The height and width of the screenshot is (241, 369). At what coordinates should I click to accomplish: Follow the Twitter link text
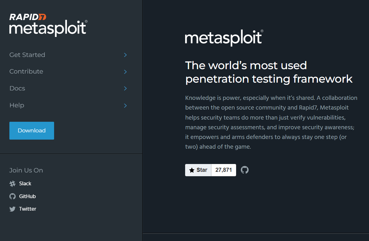pos(28,209)
